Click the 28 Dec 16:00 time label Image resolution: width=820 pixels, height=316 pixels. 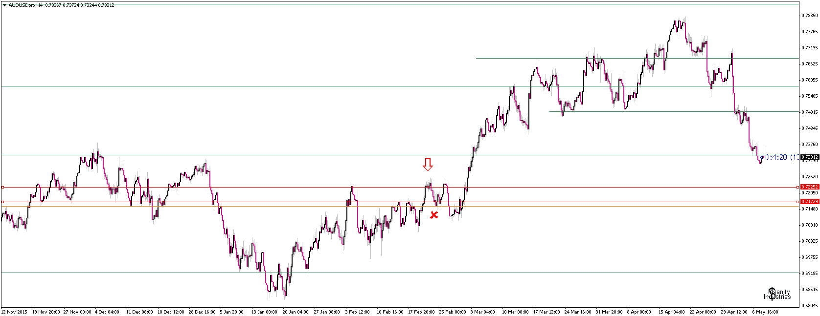point(202,312)
